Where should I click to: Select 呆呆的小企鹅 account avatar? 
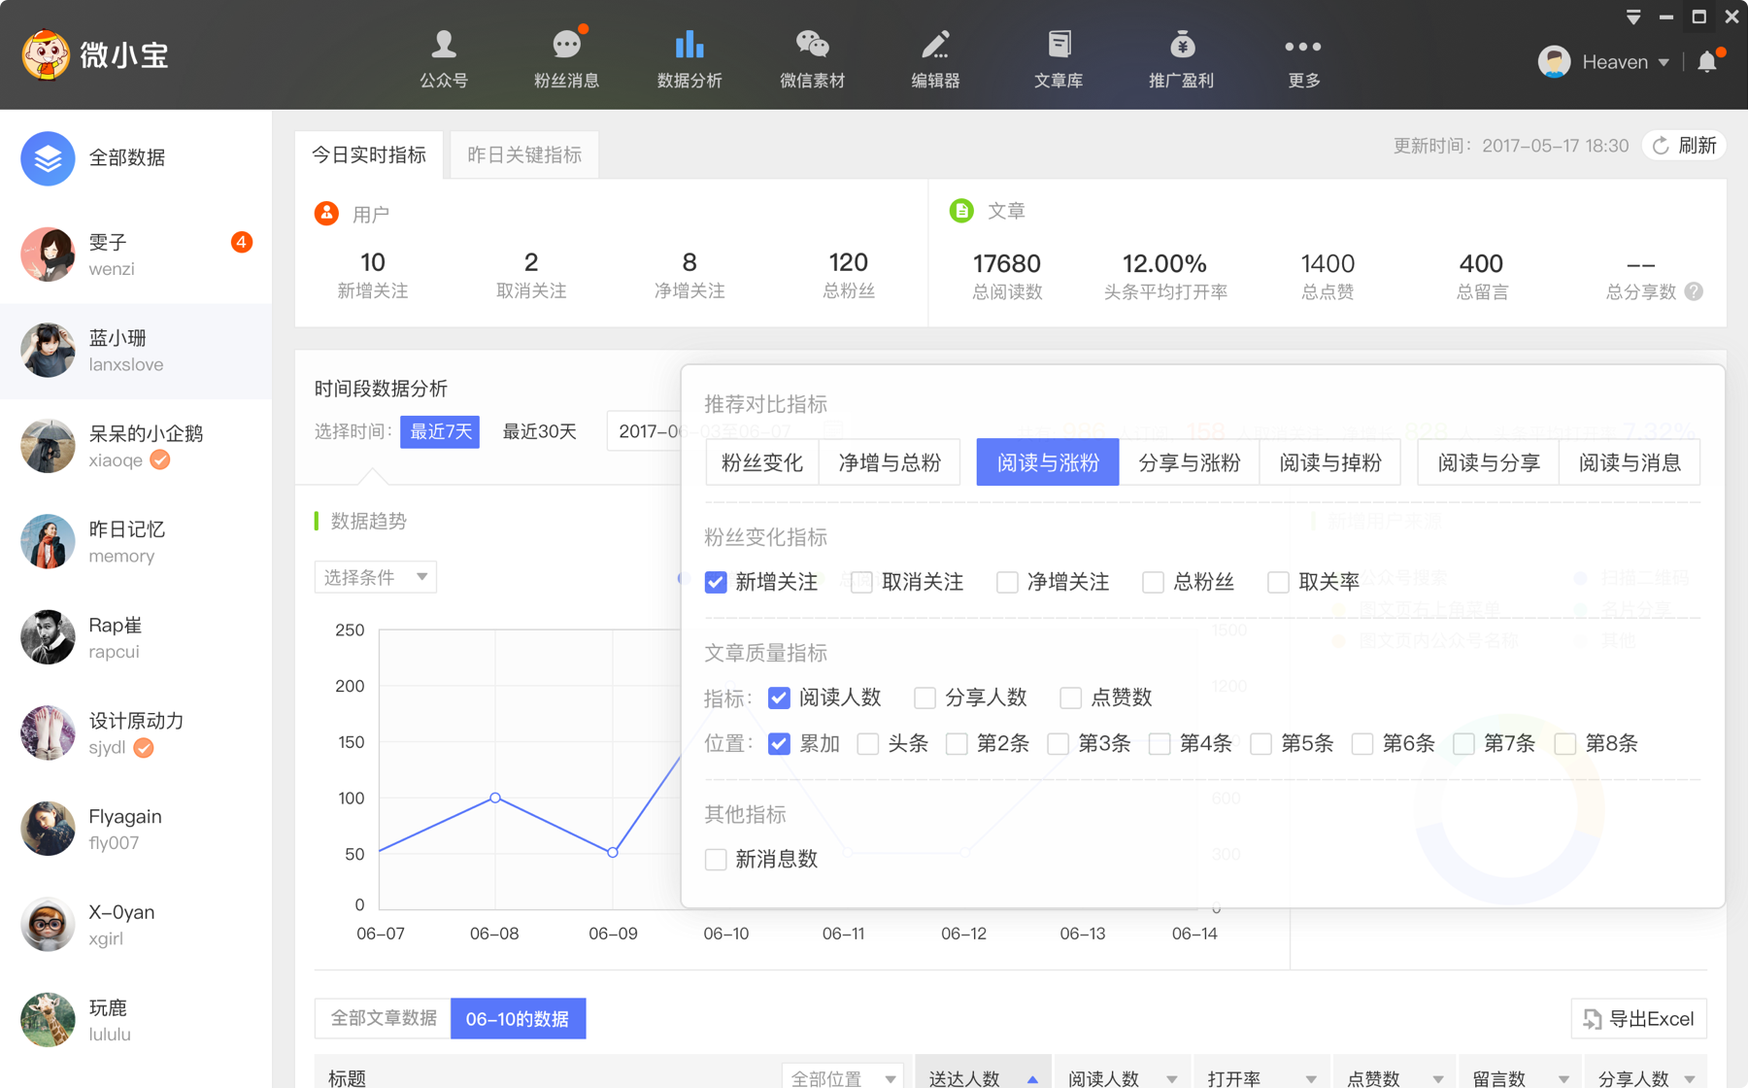click(x=48, y=446)
